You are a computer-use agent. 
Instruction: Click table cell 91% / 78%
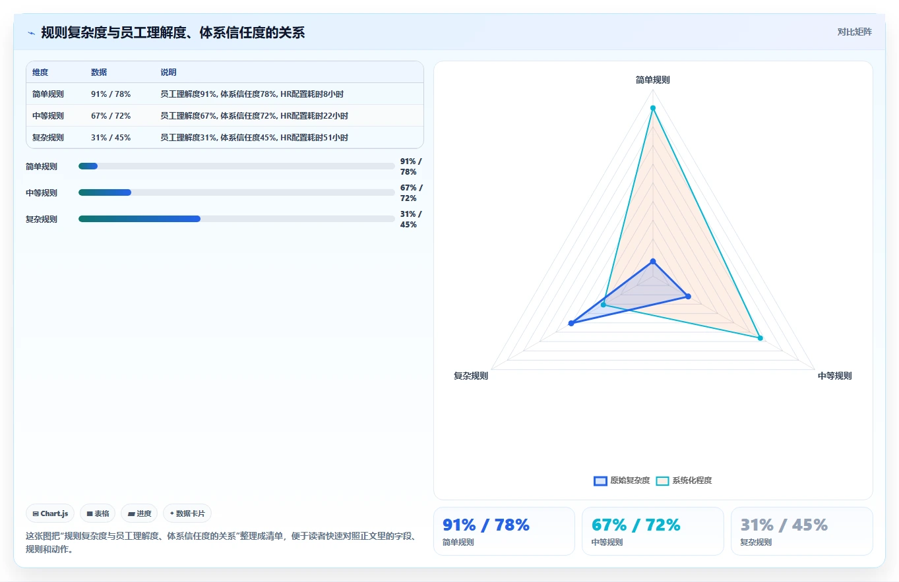pyautogui.click(x=111, y=94)
